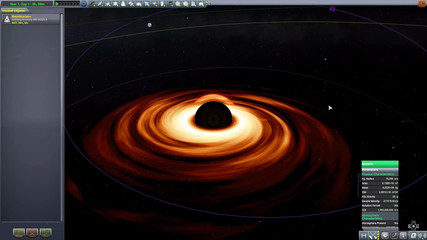427x240 pixels.
Task: Toggle the Planes filter icon
Action: [147, 4]
